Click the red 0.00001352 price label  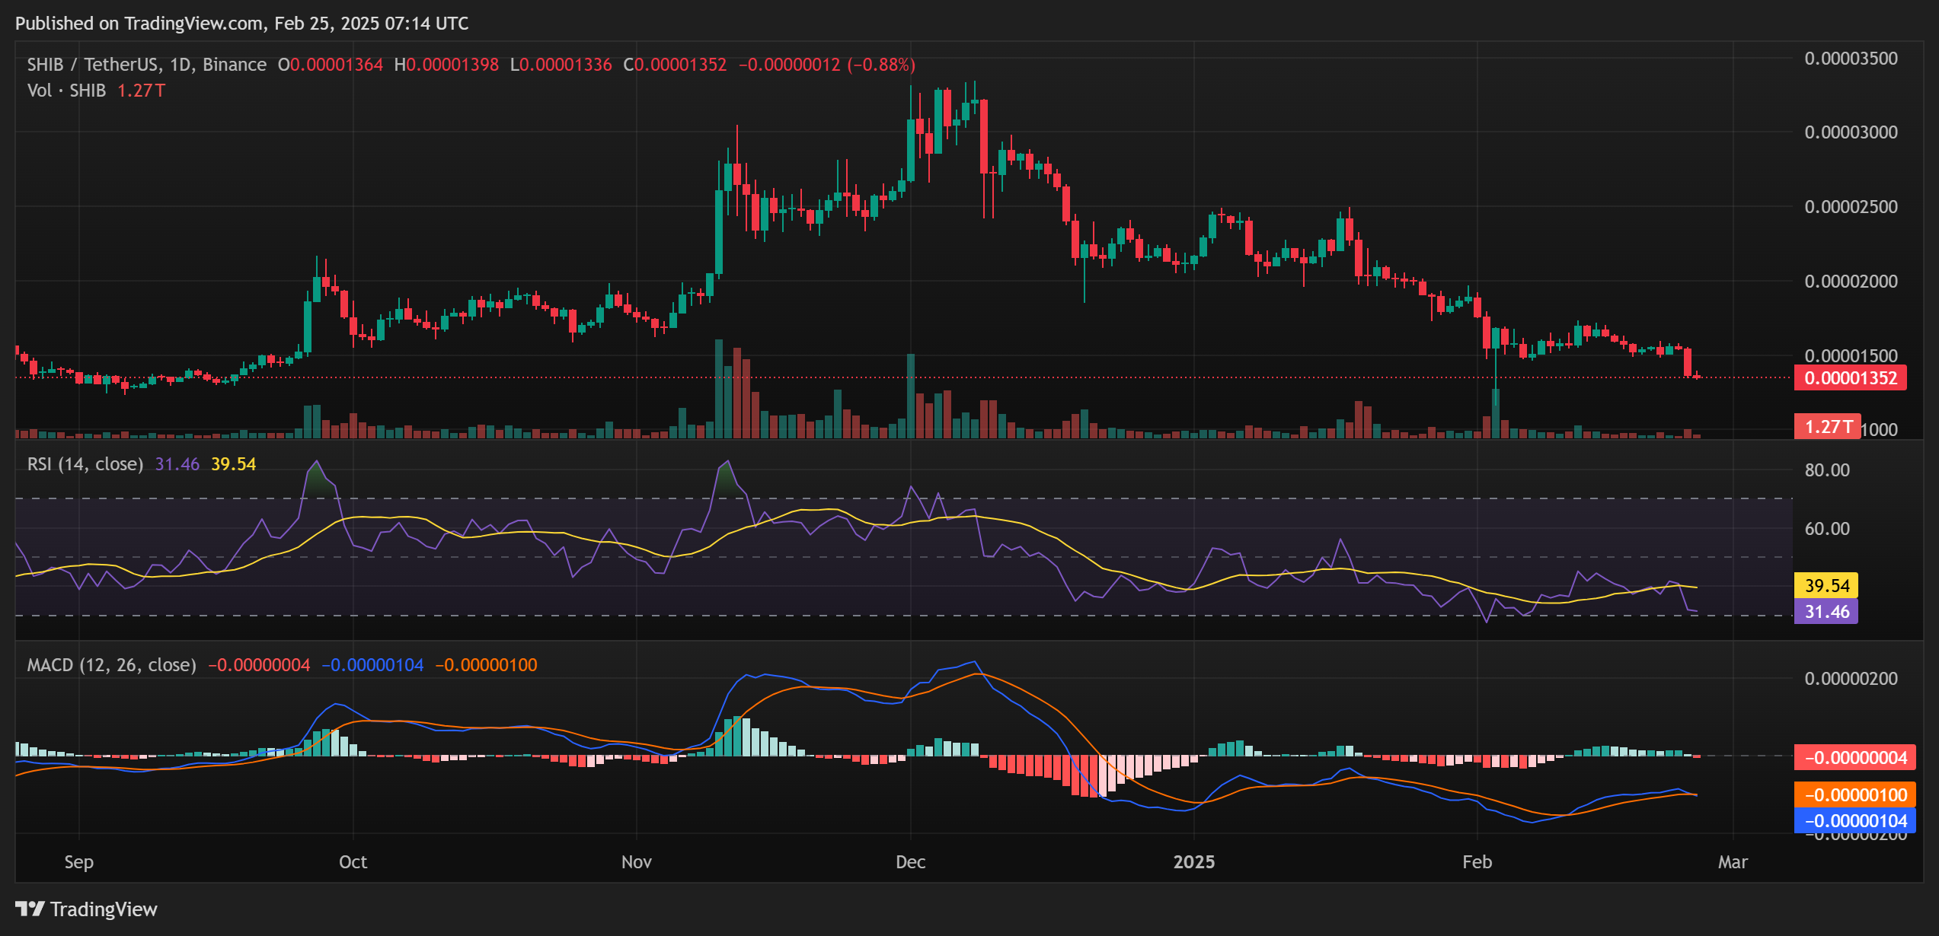click(1850, 378)
